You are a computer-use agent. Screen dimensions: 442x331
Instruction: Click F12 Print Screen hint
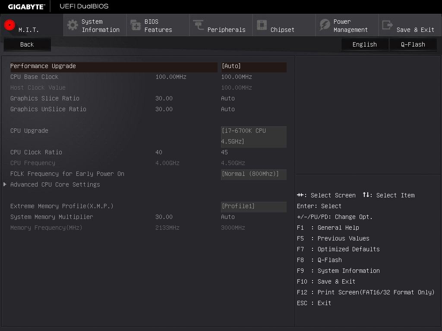(x=366, y=293)
